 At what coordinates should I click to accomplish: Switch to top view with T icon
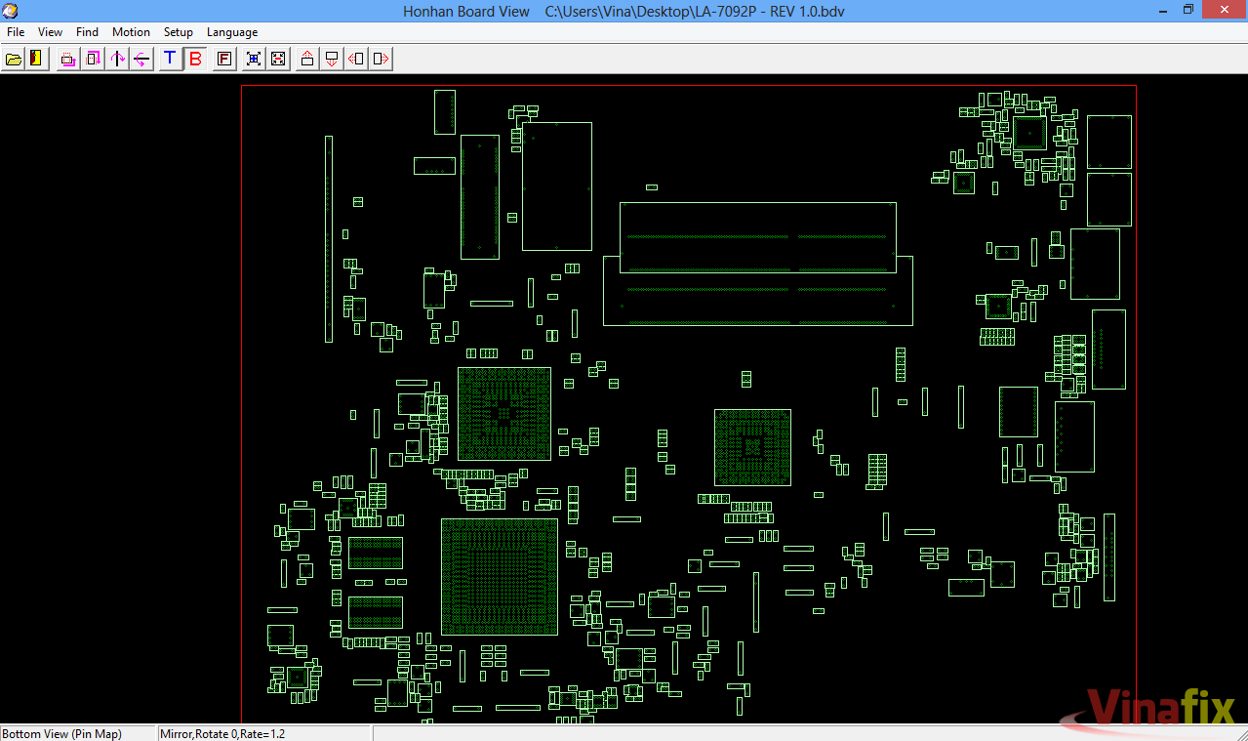click(170, 59)
